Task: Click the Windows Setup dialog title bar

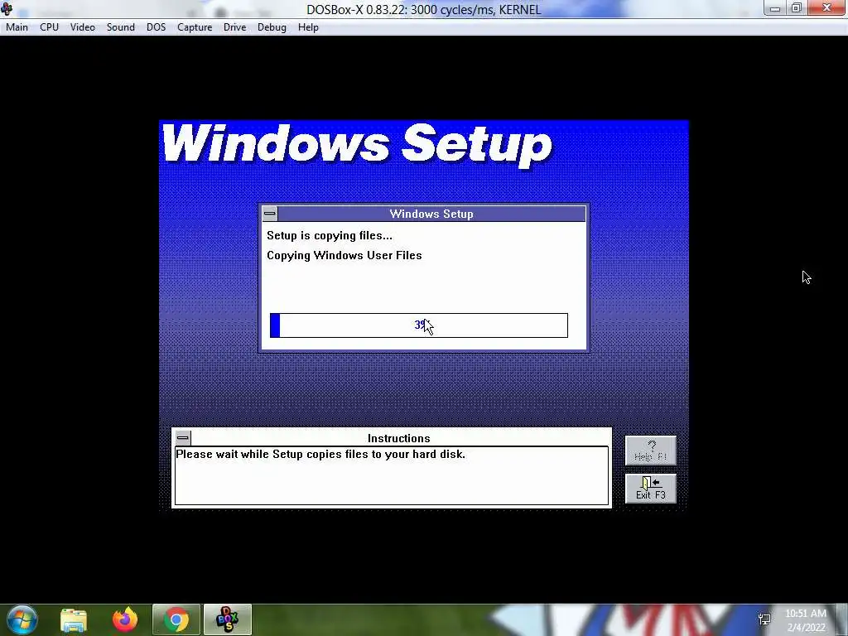Action: (431, 214)
